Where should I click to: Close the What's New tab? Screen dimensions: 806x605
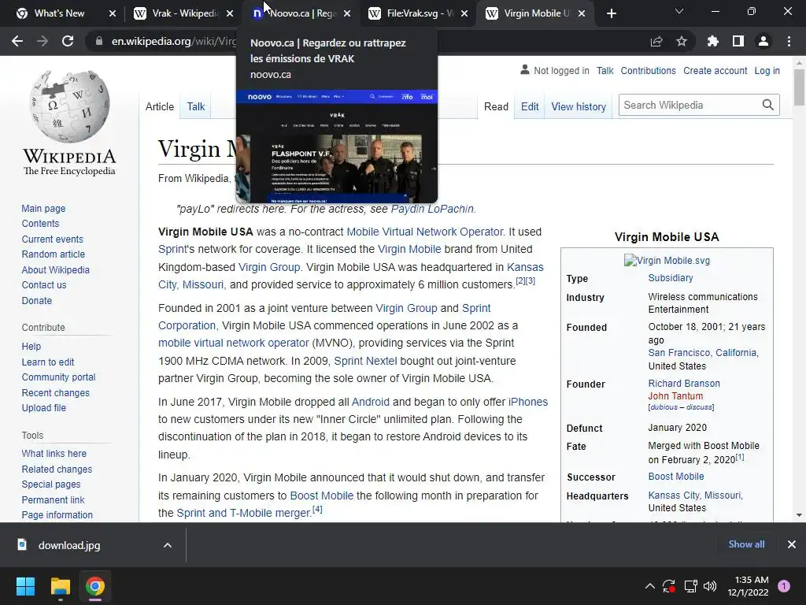pyautogui.click(x=113, y=13)
